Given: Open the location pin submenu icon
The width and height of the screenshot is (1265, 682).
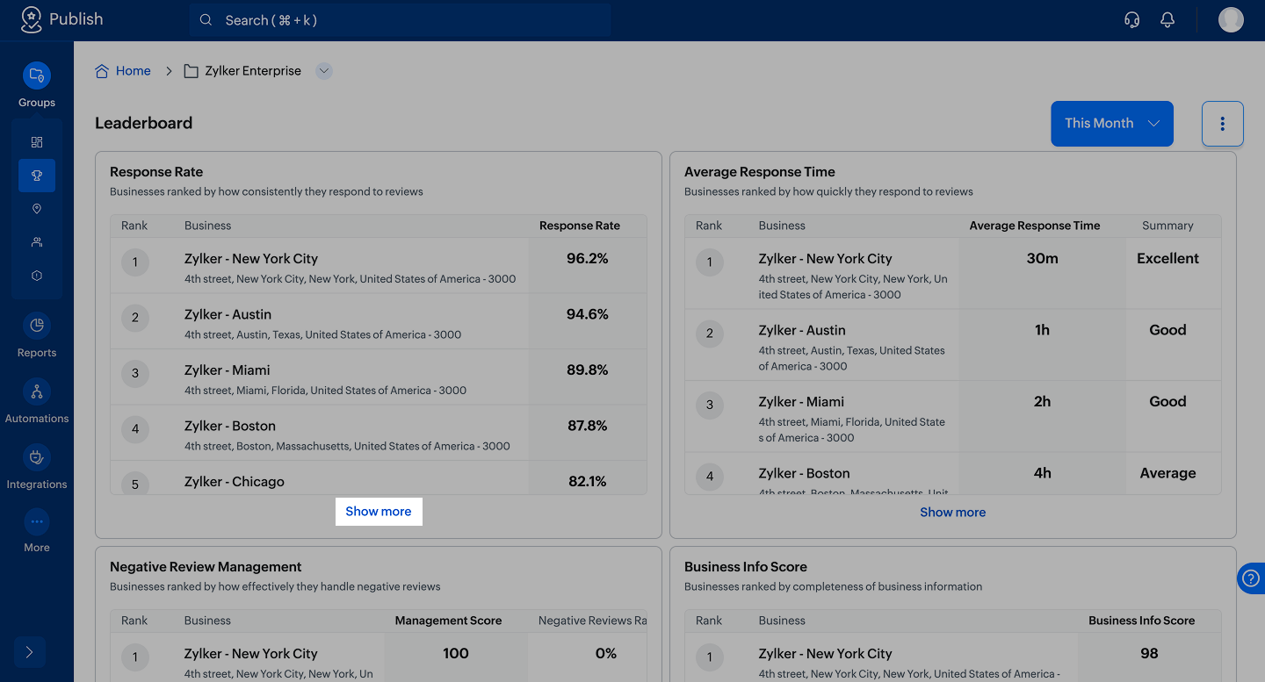Looking at the screenshot, I should pyautogui.click(x=37, y=209).
